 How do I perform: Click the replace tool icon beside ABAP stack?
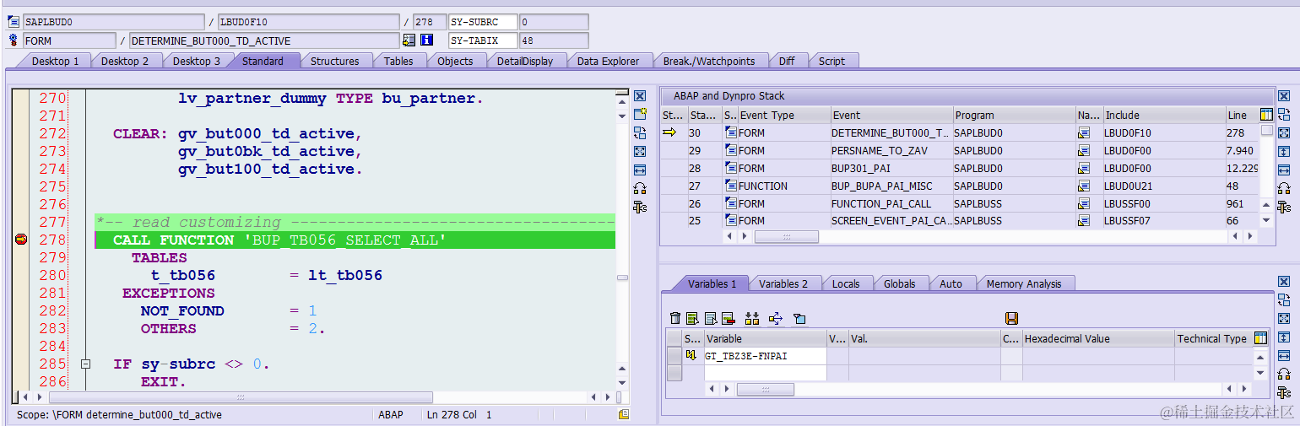[1284, 114]
